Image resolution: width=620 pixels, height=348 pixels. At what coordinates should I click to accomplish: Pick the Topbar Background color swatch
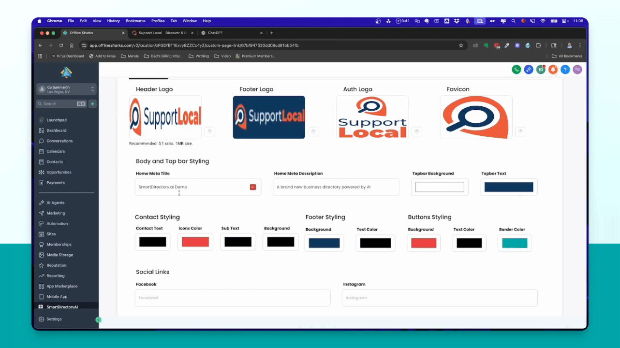(440, 187)
